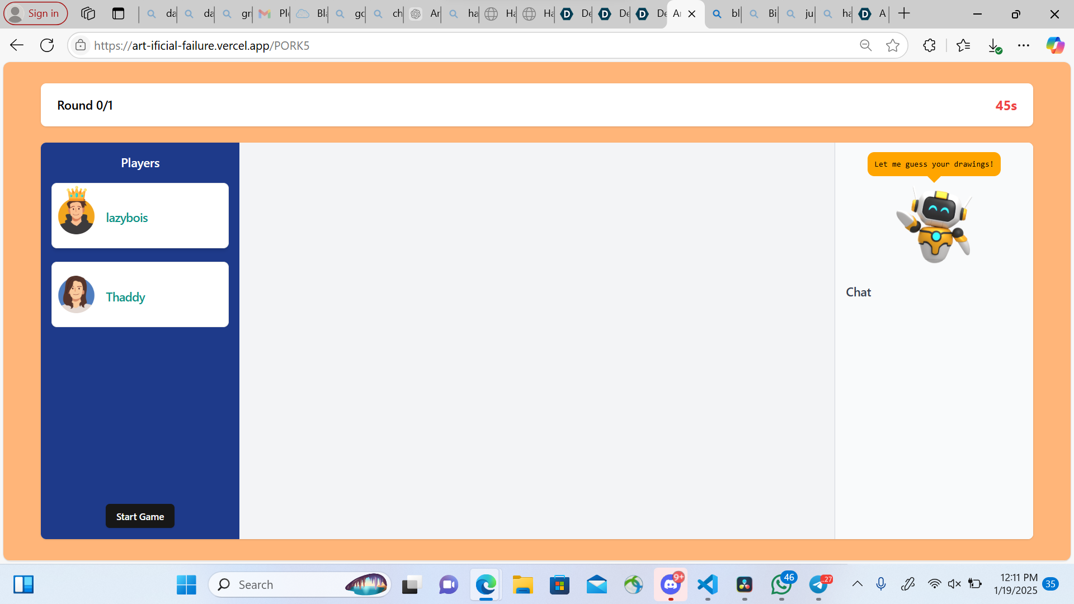Refresh the current page
The width and height of the screenshot is (1074, 604).
coord(47,45)
